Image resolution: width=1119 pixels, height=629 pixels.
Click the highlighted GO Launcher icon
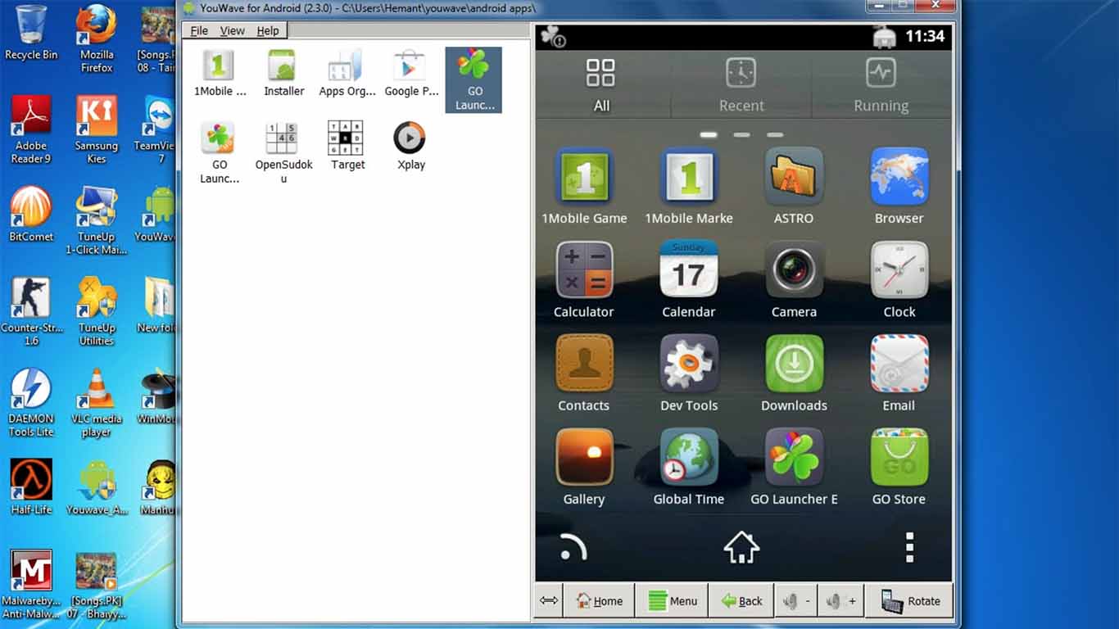pos(473,79)
